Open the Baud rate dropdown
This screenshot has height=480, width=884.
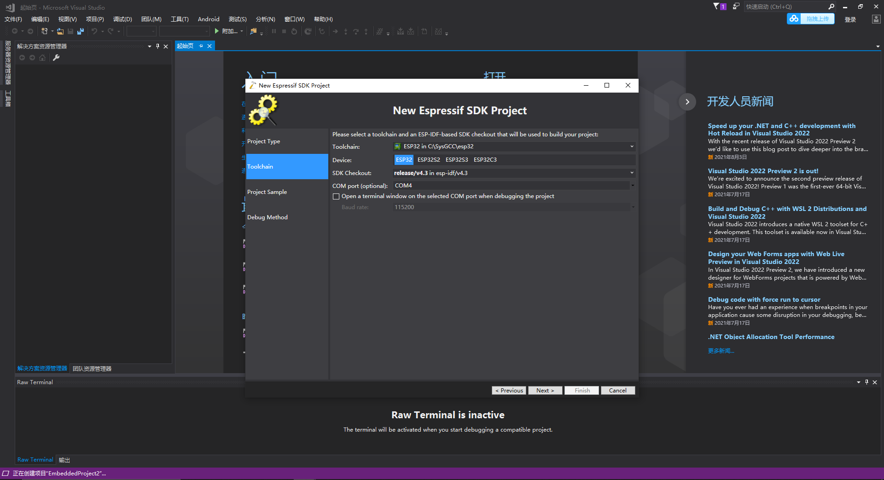(633, 207)
